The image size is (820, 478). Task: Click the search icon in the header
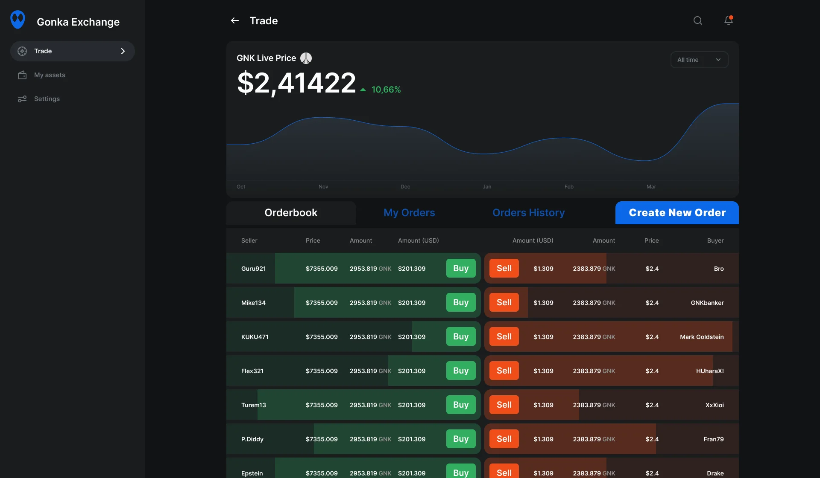(x=698, y=20)
